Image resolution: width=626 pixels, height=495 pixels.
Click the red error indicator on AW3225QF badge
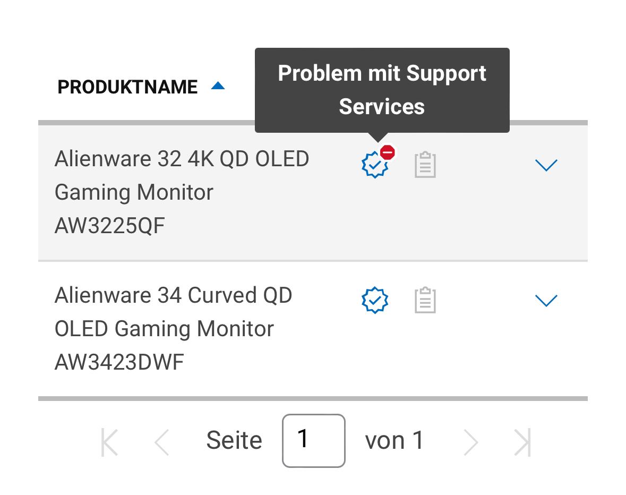387,152
